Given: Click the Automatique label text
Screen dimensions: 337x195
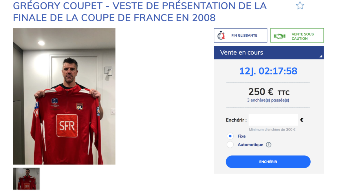Looking at the screenshot, I should pyautogui.click(x=250, y=145).
